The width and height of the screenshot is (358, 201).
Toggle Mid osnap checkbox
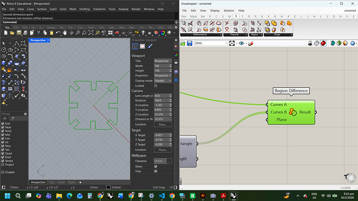click(x=3, y=135)
